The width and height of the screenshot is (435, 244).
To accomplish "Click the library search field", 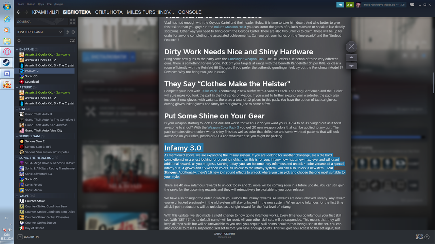I will point(42,41).
